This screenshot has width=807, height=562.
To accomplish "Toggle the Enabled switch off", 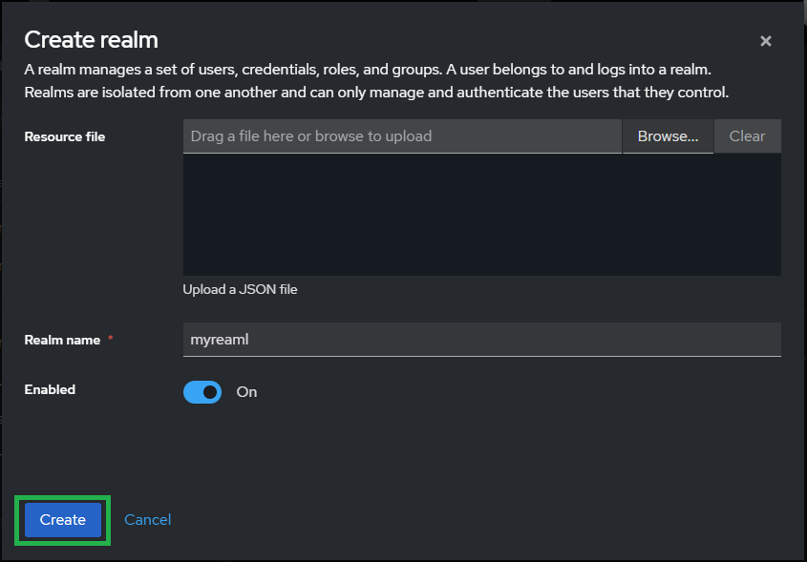I will (x=202, y=392).
